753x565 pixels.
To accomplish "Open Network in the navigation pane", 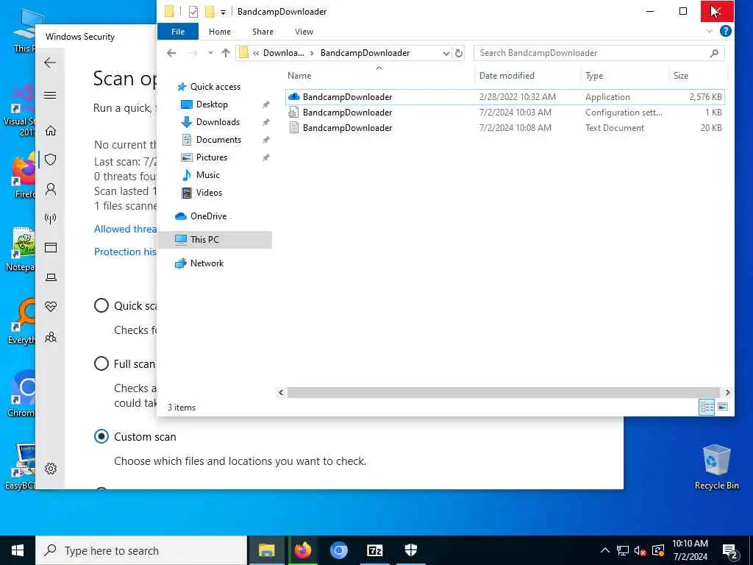I will point(207,263).
